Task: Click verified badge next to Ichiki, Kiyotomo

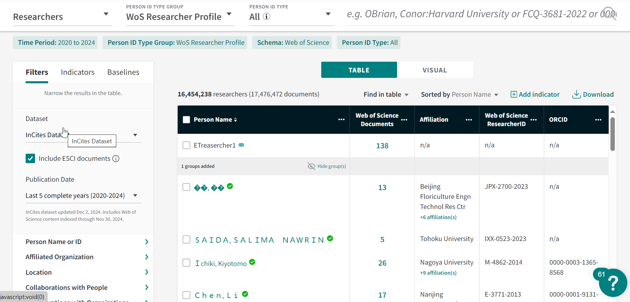Action: pos(252,262)
